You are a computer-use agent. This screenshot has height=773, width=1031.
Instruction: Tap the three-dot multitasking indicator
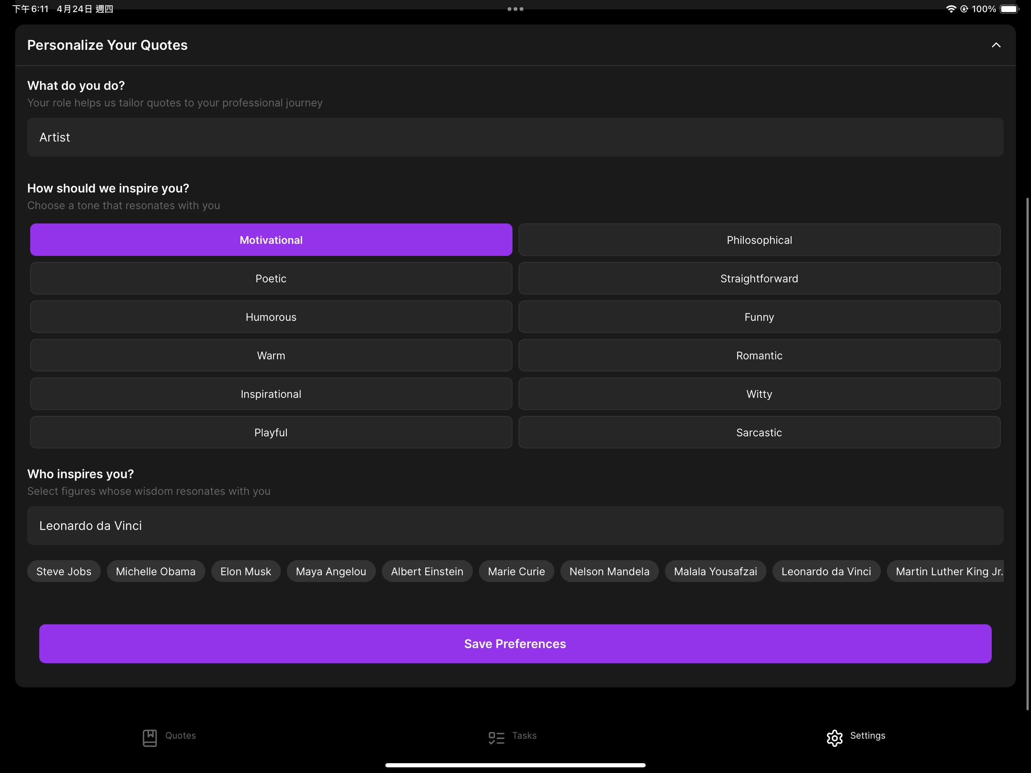(515, 9)
